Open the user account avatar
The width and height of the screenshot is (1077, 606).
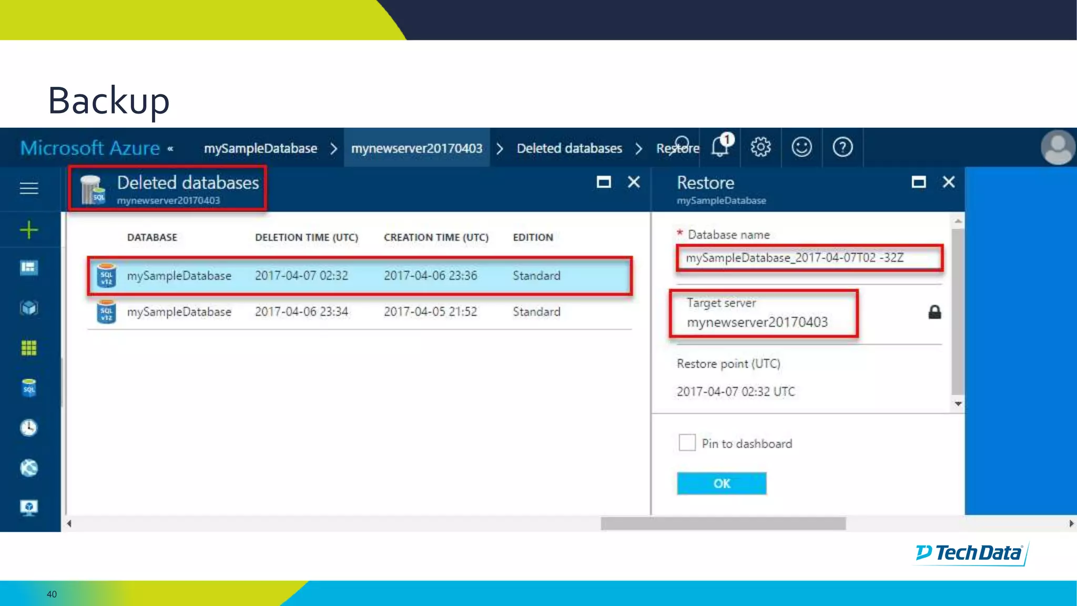click(1058, 147)
